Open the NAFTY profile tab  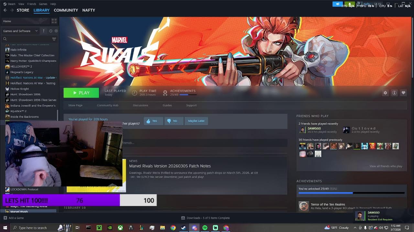[89, 10]
